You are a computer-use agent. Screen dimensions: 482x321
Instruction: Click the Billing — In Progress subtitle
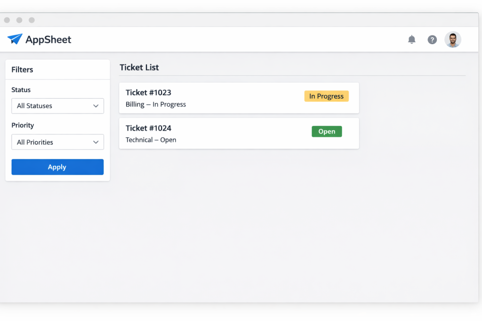click(x=156, y=104)
